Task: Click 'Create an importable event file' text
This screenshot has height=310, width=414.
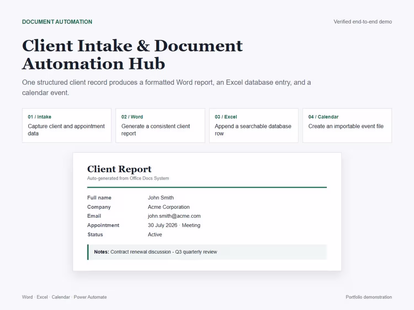Action: pyautogui.click(x=346, y=126)
